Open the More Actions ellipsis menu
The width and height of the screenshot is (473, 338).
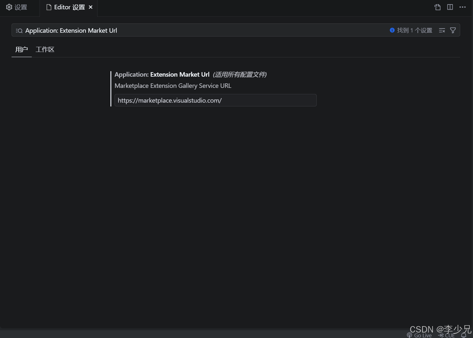click(462, 7)
